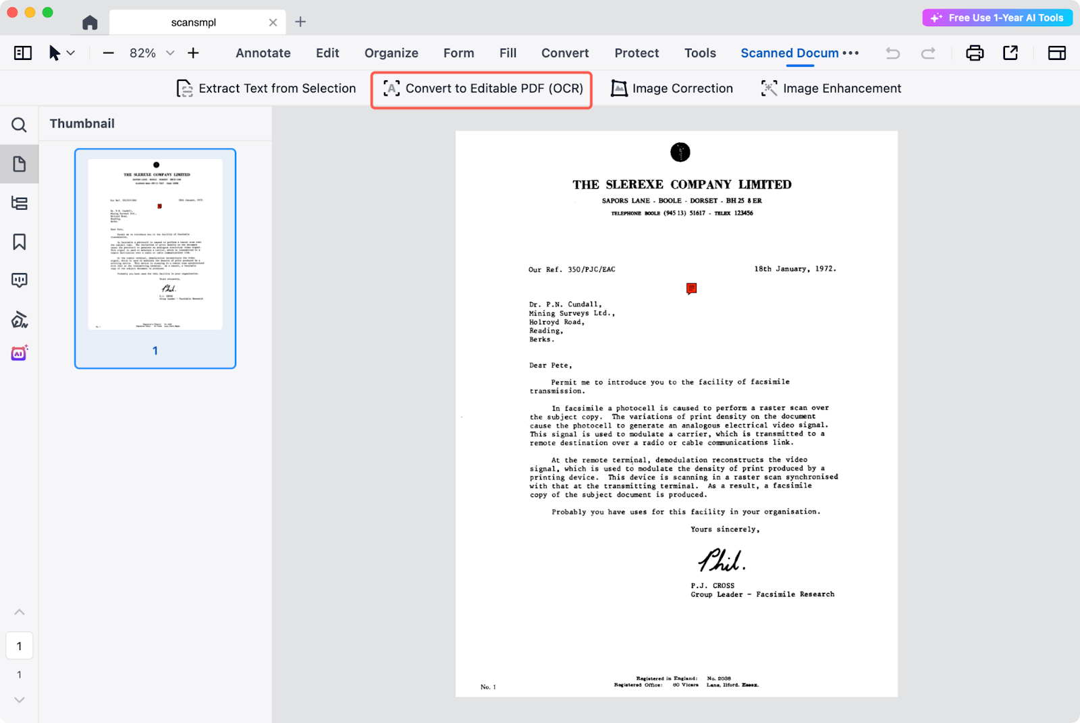The width and height of the screenshot is (1080, 723).
Task: Switch to the Annotate tab
Action: (263, 53)
